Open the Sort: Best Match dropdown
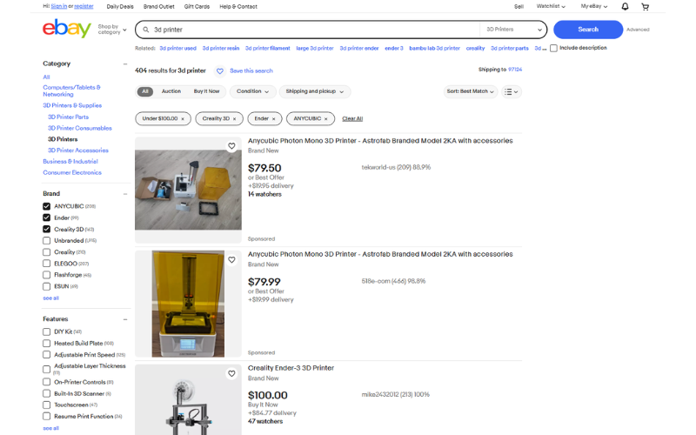 [x=470, y=91]
